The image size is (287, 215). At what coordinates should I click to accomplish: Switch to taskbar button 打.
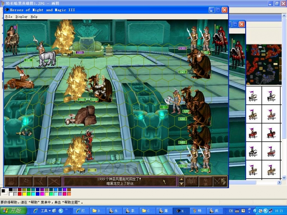[x=81, y=211]
